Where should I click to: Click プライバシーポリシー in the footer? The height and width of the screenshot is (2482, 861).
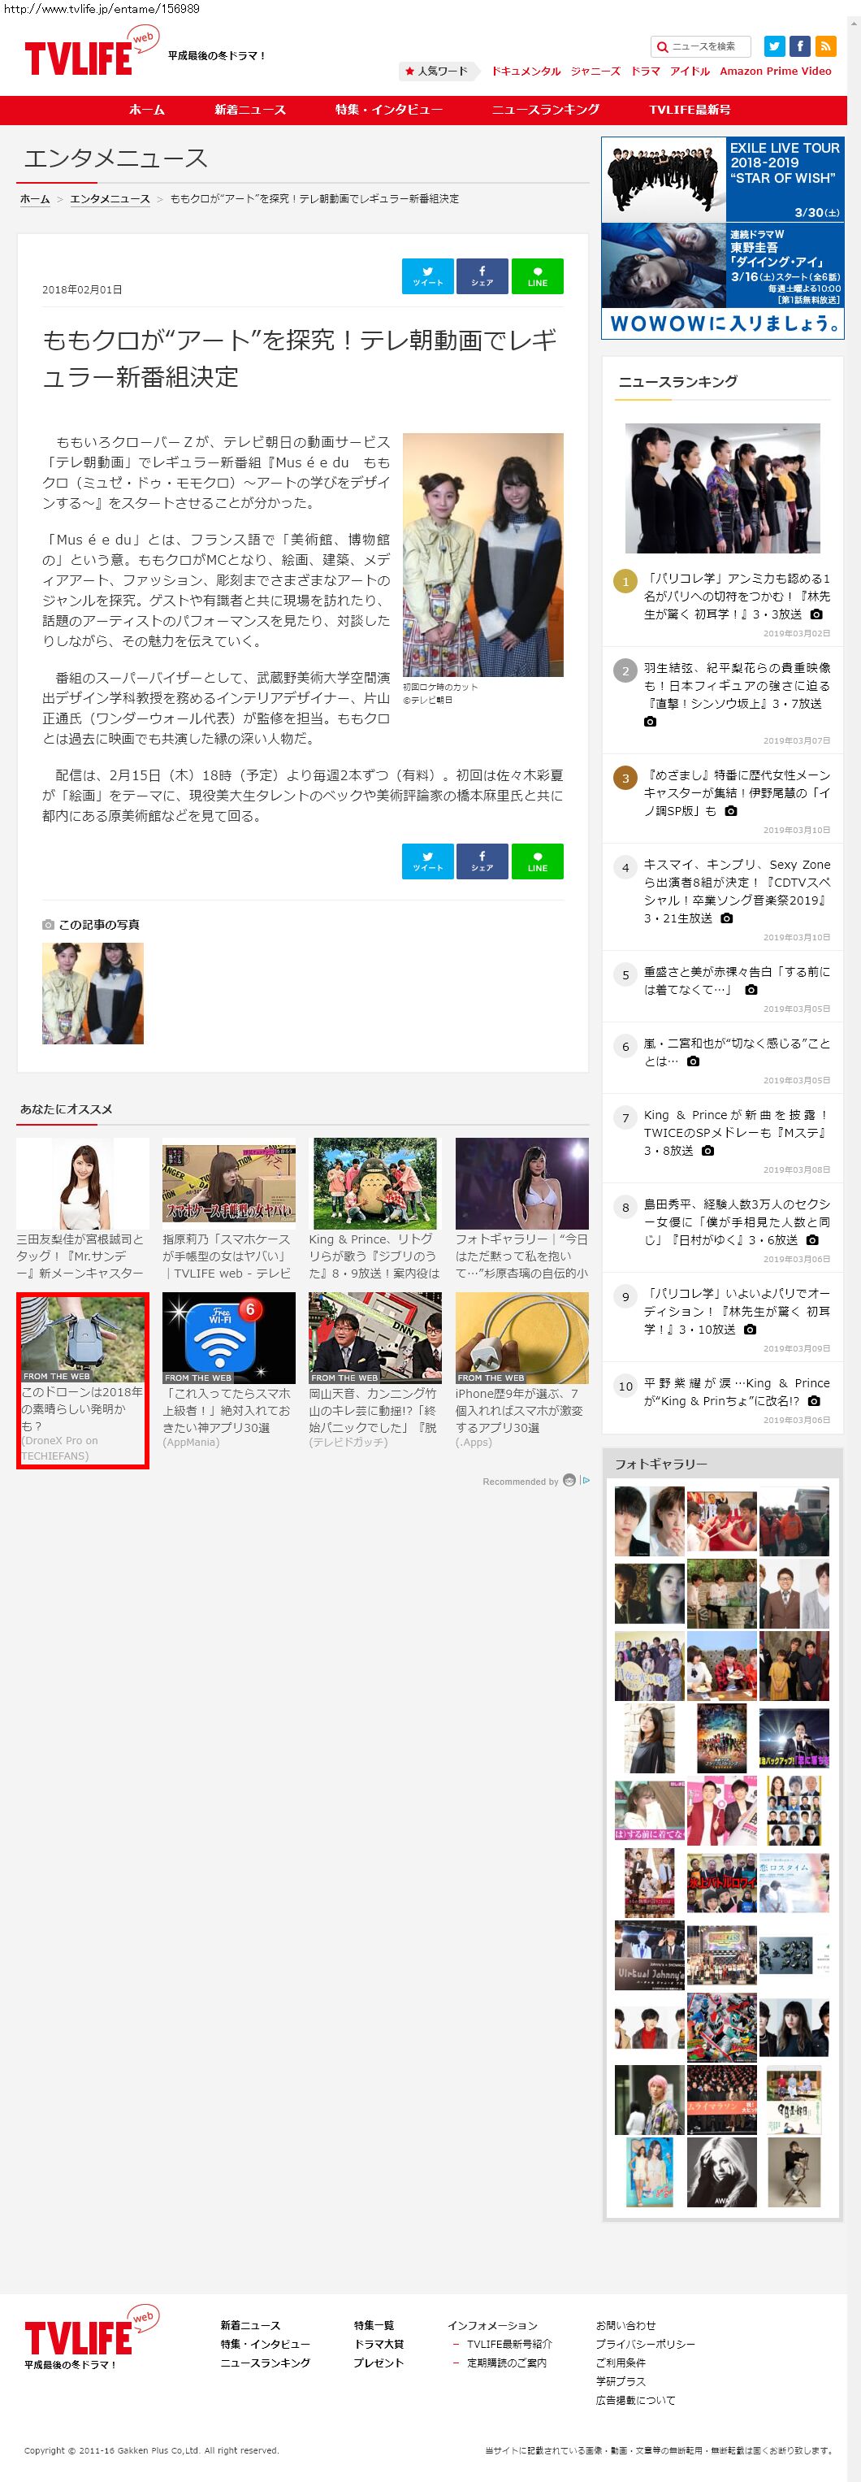[x=644, y=2343]
